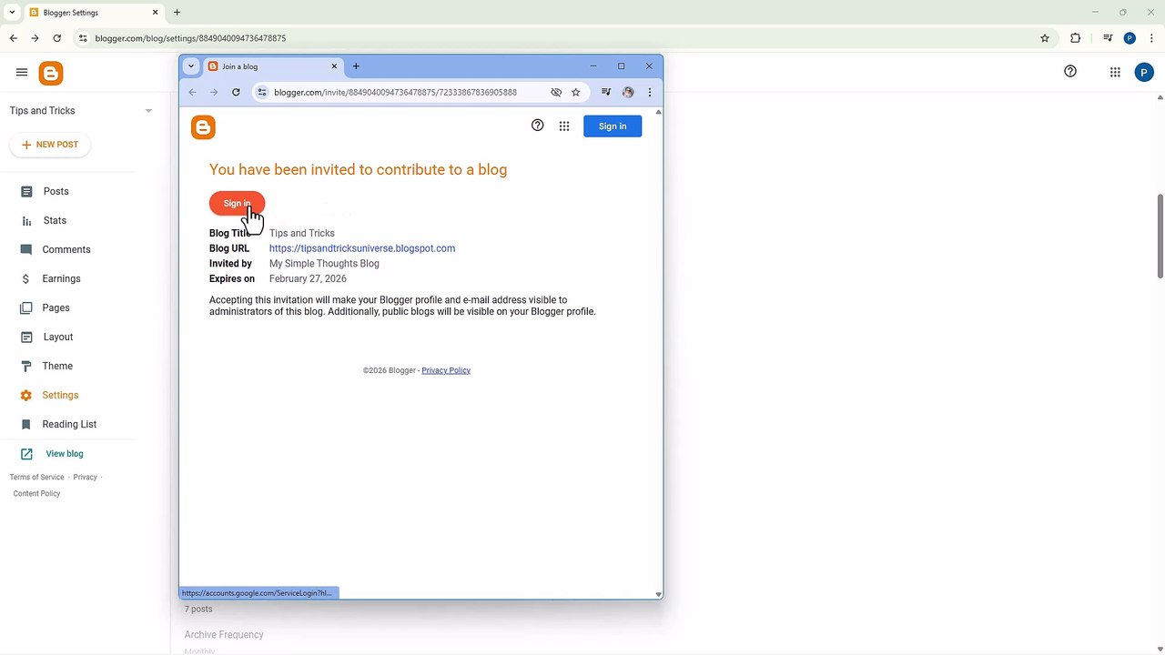Open Google apps grid in the main Blogger header
Image resolution: width=1165 pixels, height=655 pixels.
click(1115, 73)
